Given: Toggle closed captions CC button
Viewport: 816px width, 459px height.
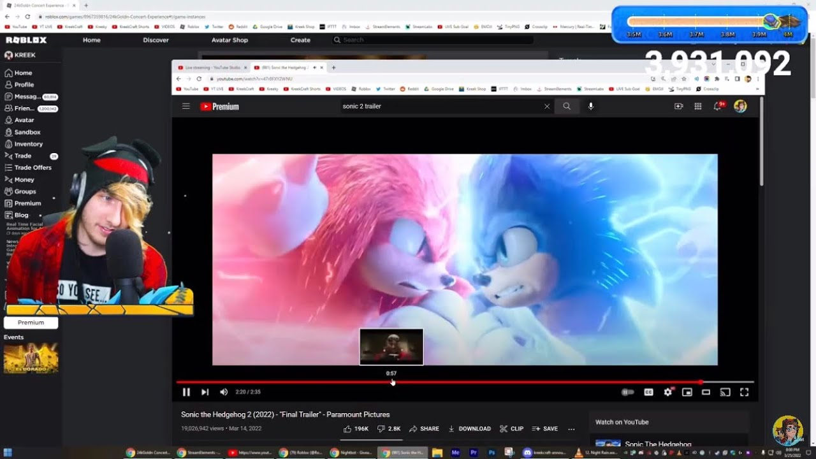Looking at the screenshot, I should (648, 392).
